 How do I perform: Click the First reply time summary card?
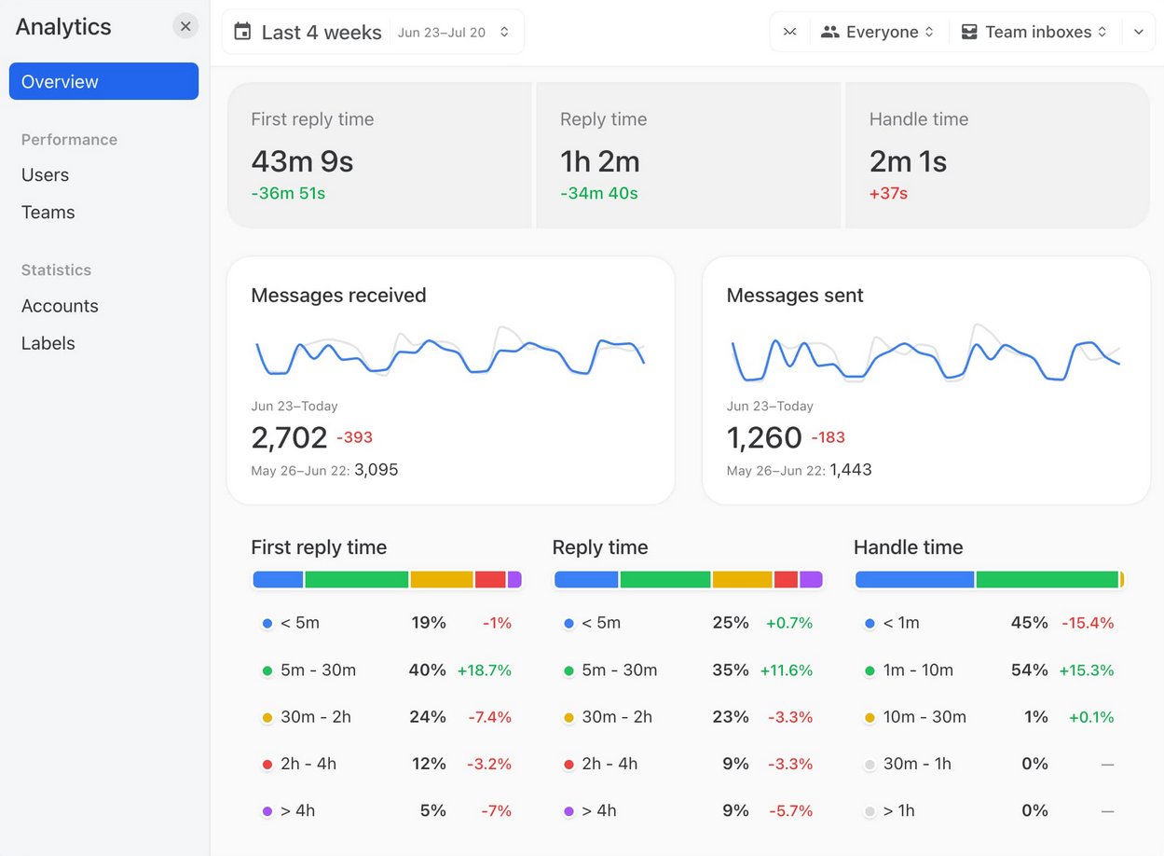(379, 155)
